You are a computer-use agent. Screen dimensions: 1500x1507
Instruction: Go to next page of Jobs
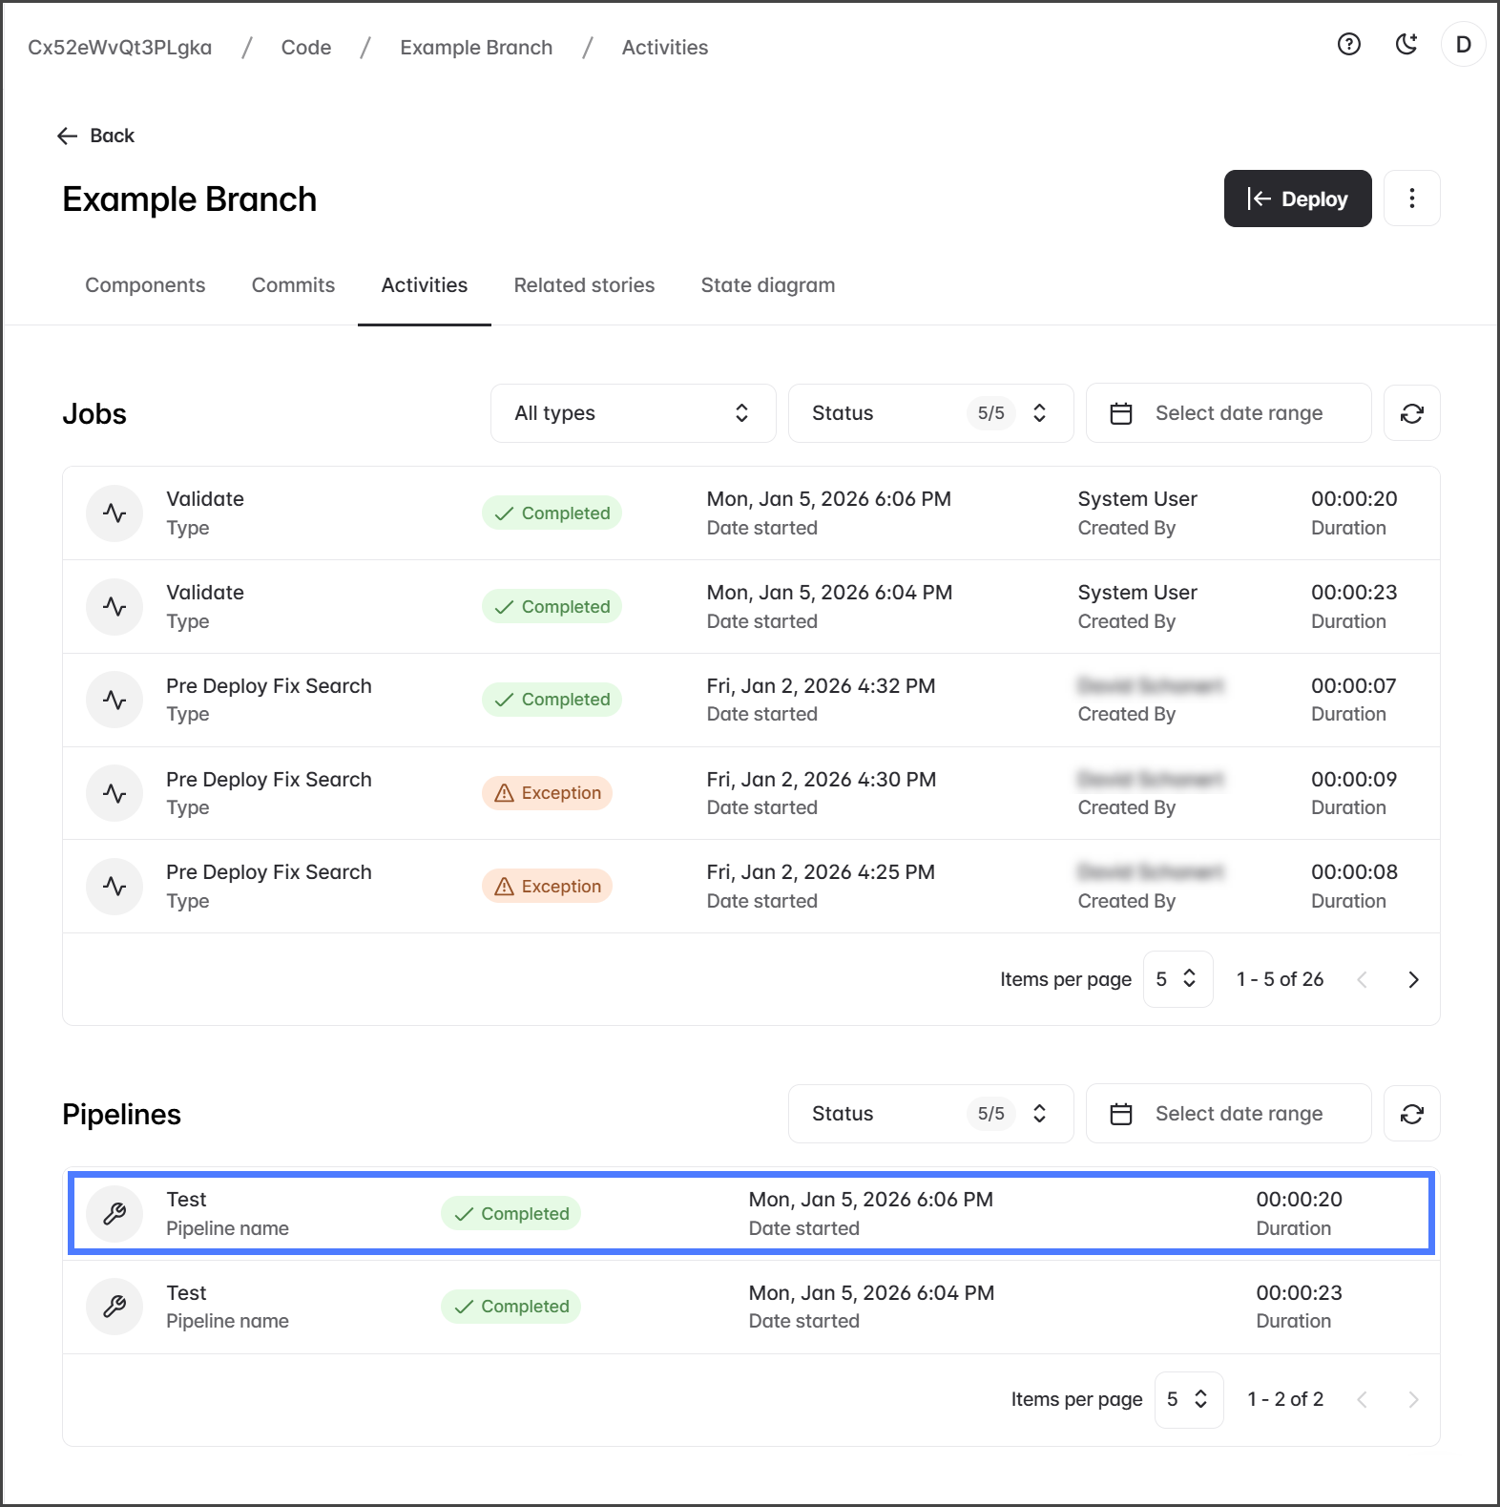point(1413,979)
